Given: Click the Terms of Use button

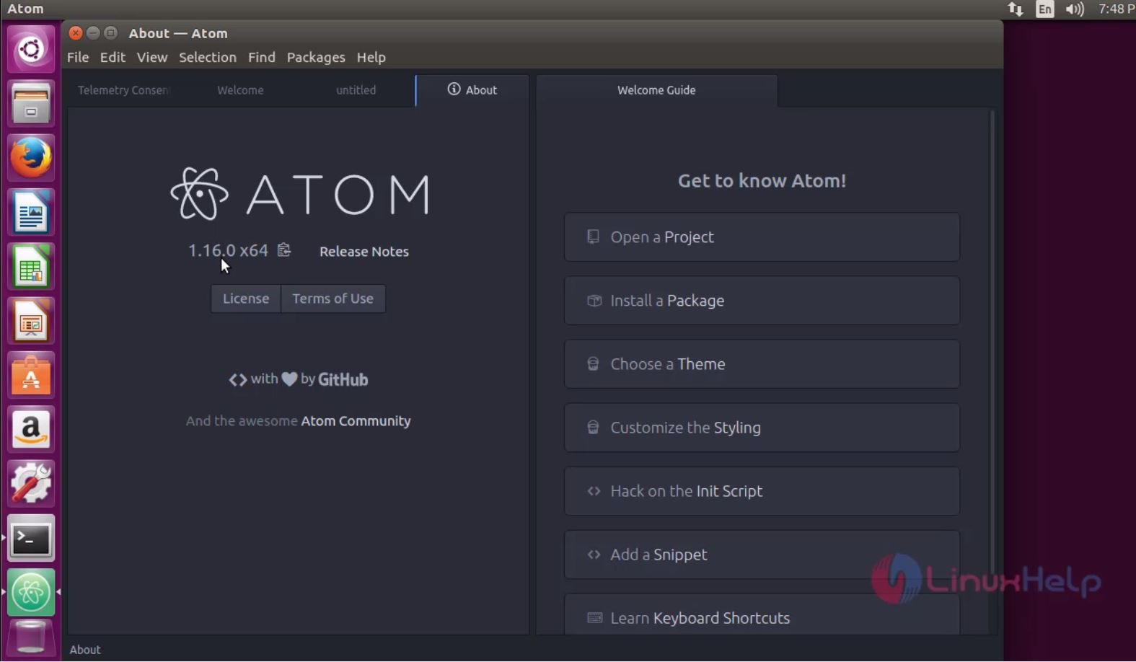Looking at the screenshot, I should coord(333,299).
